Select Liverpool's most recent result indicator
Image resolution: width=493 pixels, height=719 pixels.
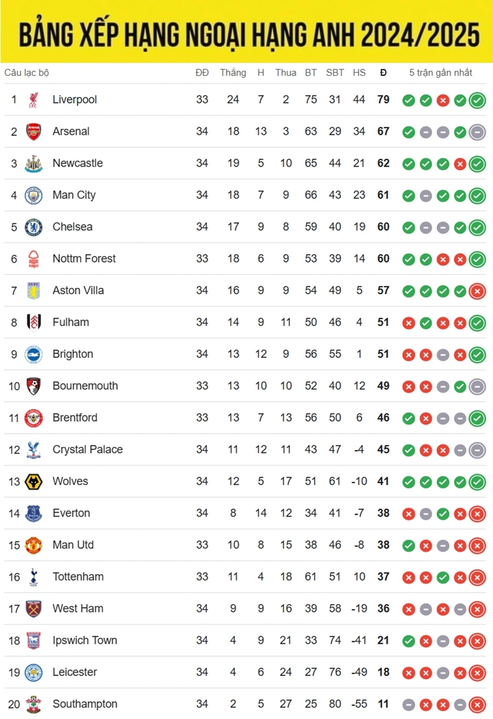pos(477,100)
